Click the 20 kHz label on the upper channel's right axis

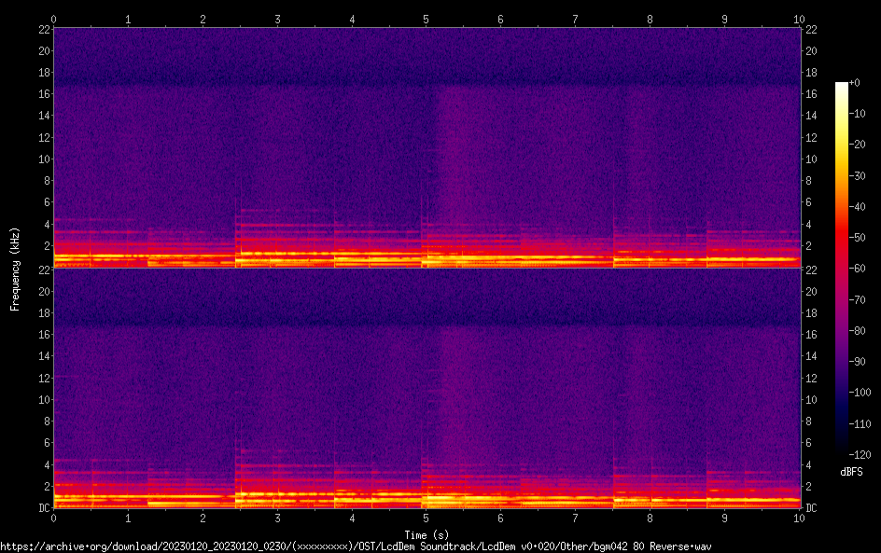coord(812,51)
